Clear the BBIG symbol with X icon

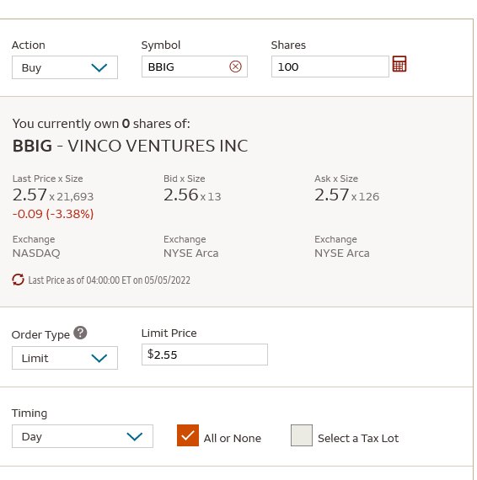(x=235, y=67)
